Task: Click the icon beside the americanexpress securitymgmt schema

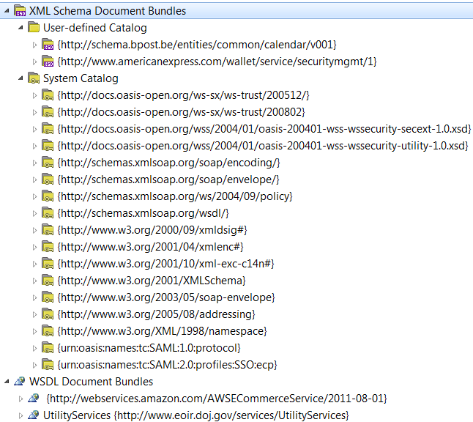Action: coord(48,62)
